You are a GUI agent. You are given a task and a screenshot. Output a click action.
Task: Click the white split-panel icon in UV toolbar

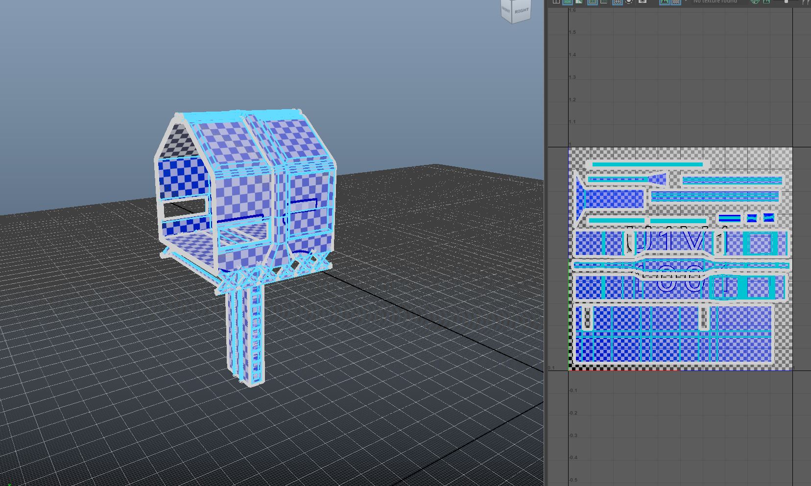click(x=556, y=1)
